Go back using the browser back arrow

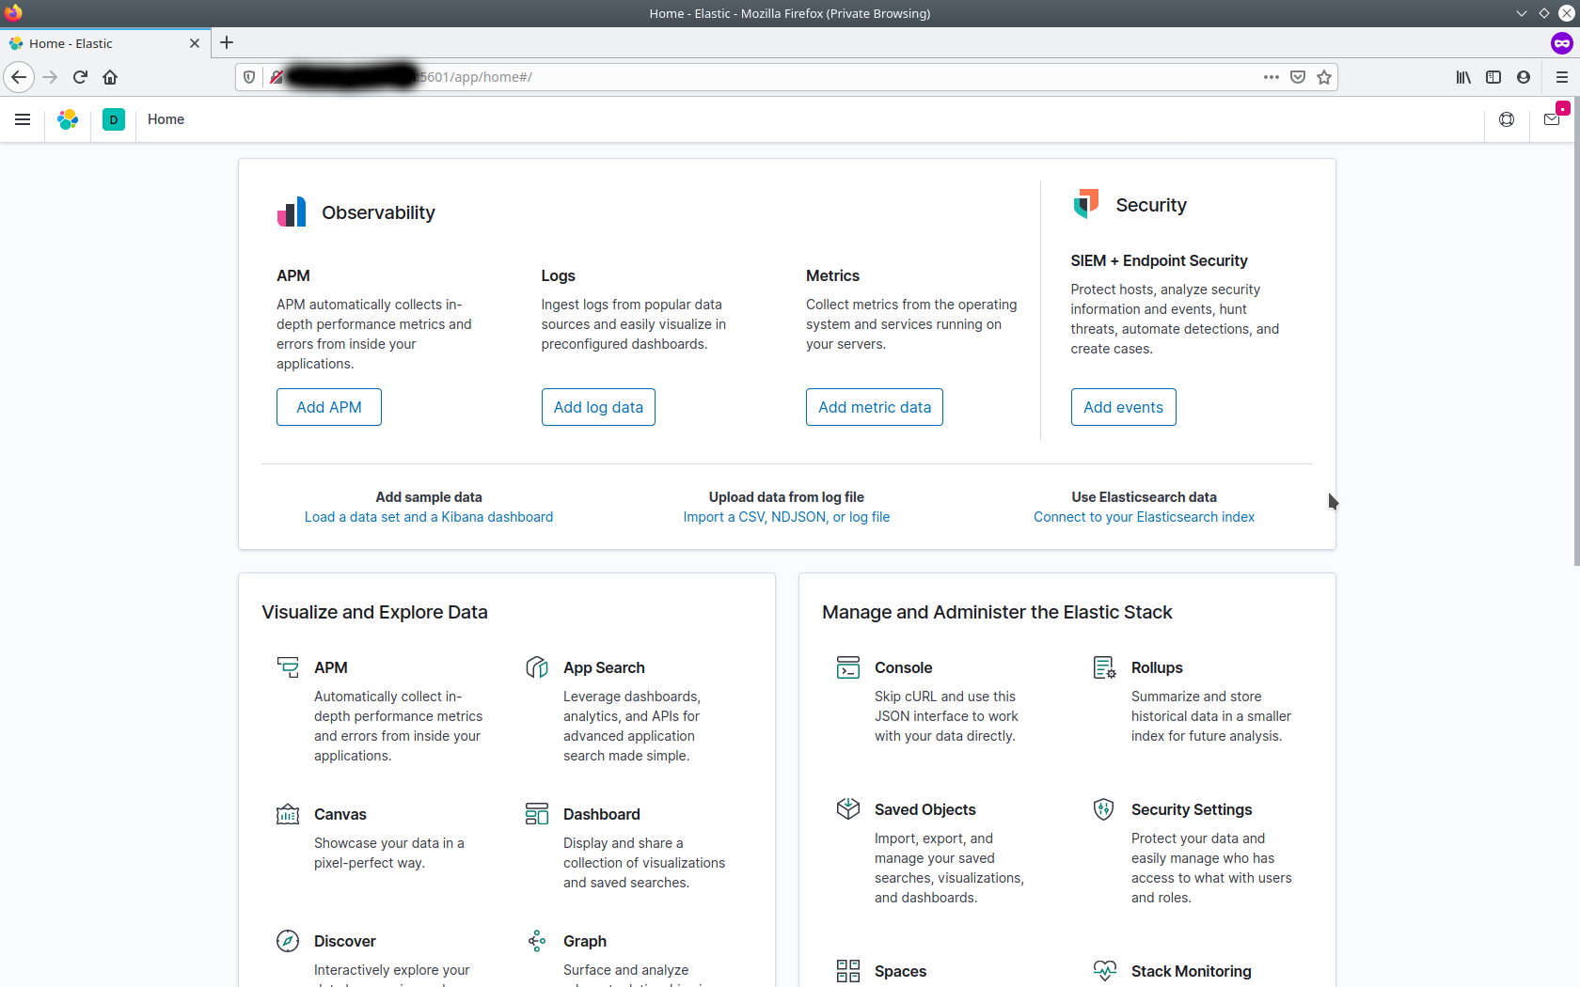pyautogui.click(x=19, y=77)
